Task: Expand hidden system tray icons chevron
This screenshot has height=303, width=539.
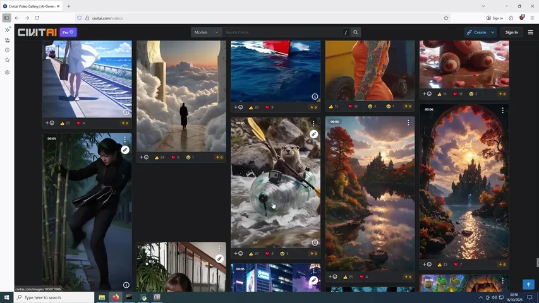Action: 481,297
